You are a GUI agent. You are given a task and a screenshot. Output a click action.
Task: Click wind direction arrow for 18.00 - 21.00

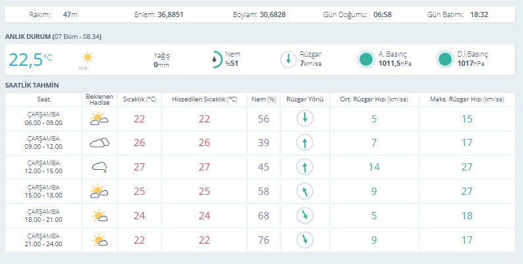click(x=305, y=215)
